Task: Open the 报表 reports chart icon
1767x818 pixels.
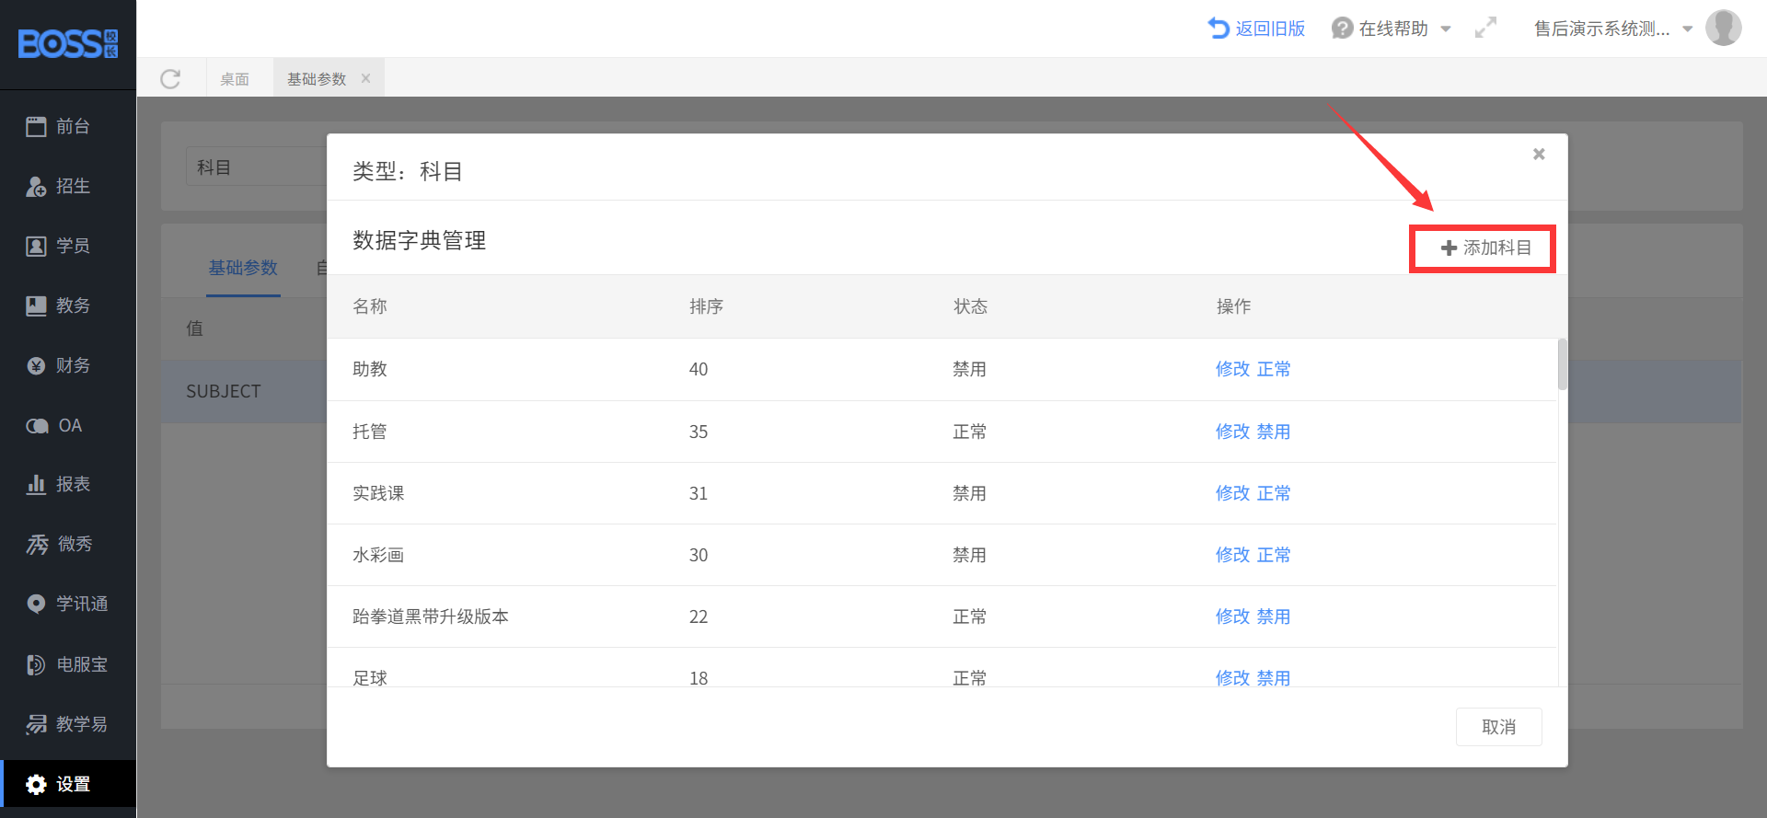Action: click(x=36, y=485)
